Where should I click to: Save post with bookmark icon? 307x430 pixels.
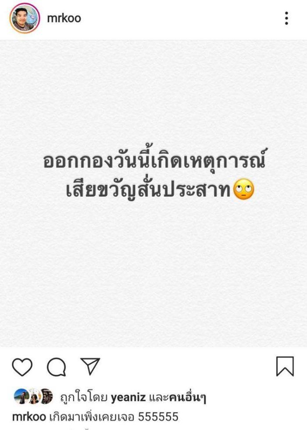(x=285, y=366)
